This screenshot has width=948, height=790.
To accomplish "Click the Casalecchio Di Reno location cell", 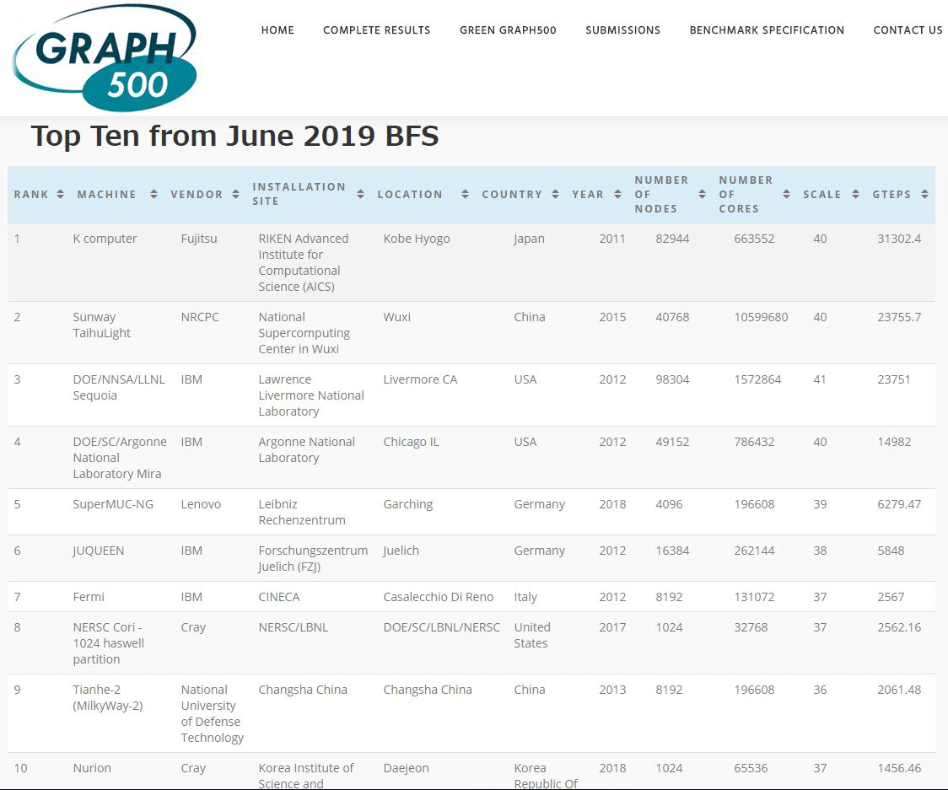I will pyautogui.click(x=439, y=597).
